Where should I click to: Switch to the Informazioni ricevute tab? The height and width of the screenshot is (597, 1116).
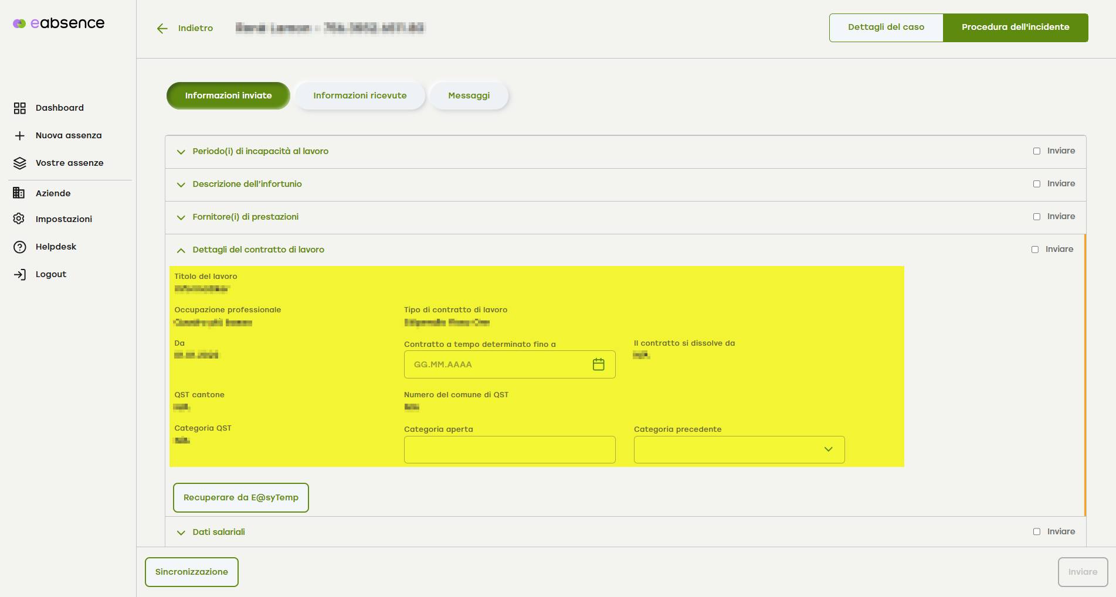[x=359, y=95]
